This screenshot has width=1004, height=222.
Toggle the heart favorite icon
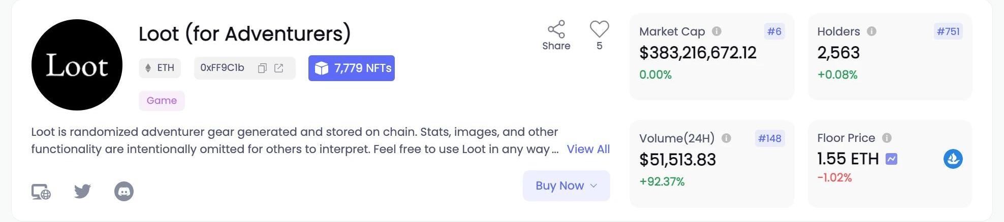pyautogui.click(x=599, y=29)
